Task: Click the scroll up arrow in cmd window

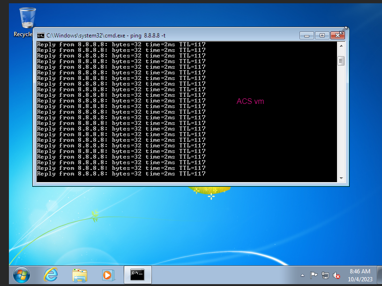Action: [341, 46]
